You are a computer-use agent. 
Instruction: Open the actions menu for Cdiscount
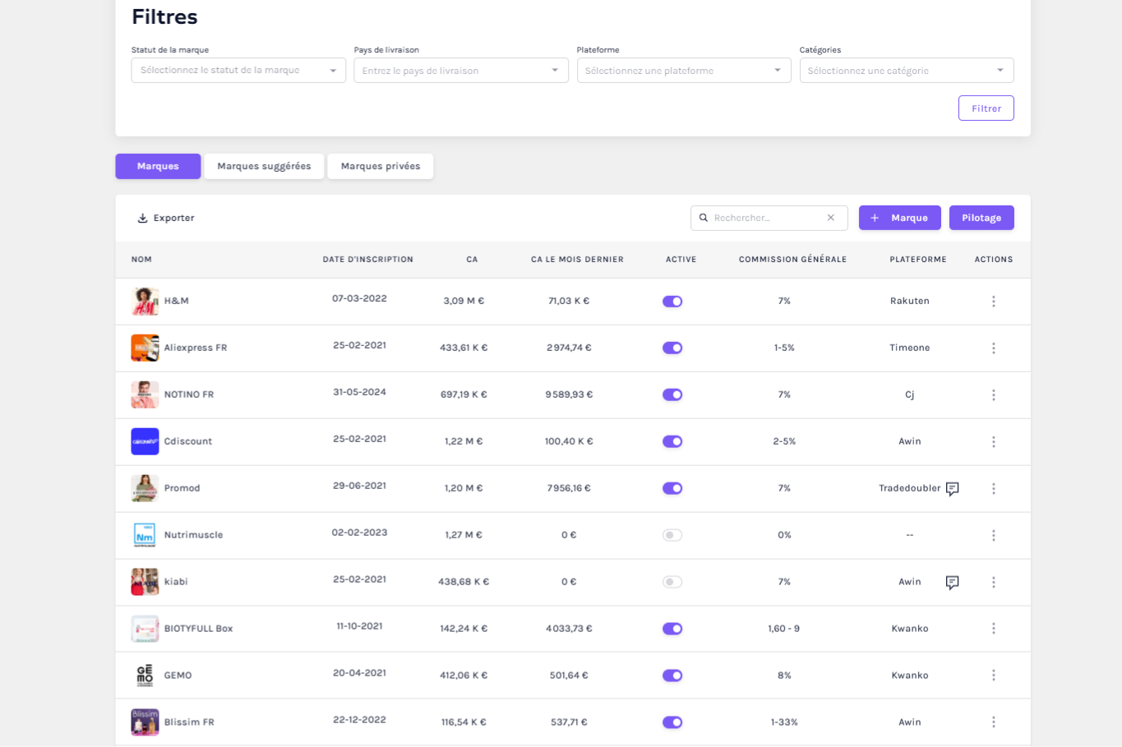[x=993, y=442]
